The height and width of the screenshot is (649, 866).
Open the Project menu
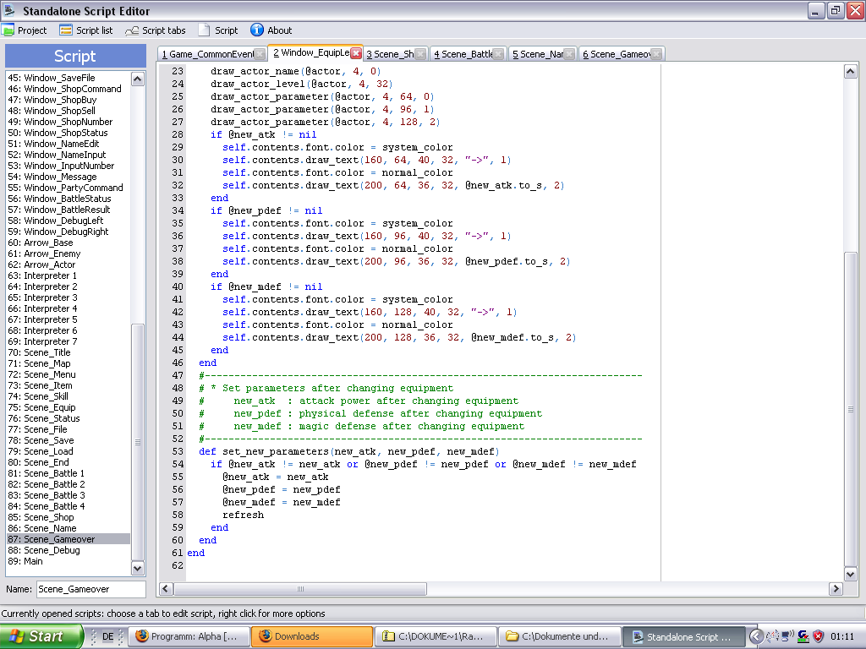click(x=25, y=30)
